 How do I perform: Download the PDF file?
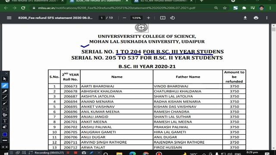pos(245,18)
